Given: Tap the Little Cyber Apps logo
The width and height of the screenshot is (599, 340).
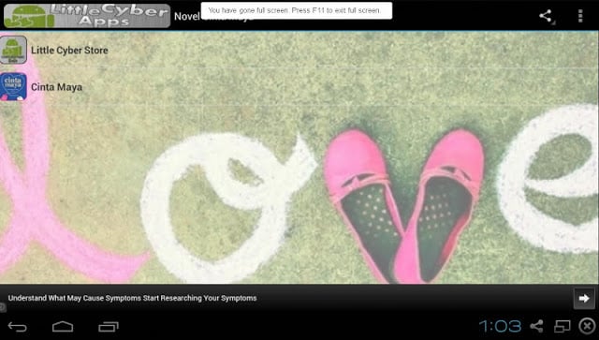Looking at the screenshot, I should pos(87,16).
